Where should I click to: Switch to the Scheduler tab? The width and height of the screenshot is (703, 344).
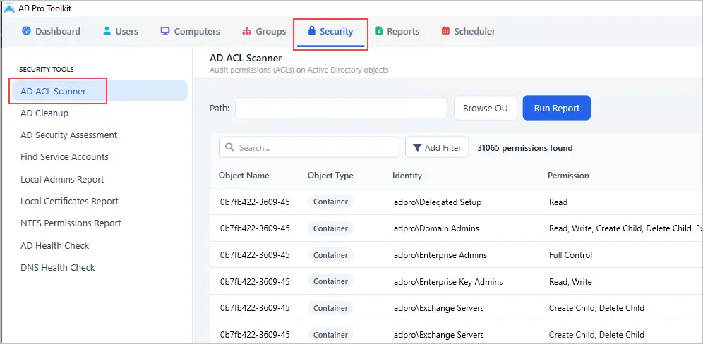(469, 31)
